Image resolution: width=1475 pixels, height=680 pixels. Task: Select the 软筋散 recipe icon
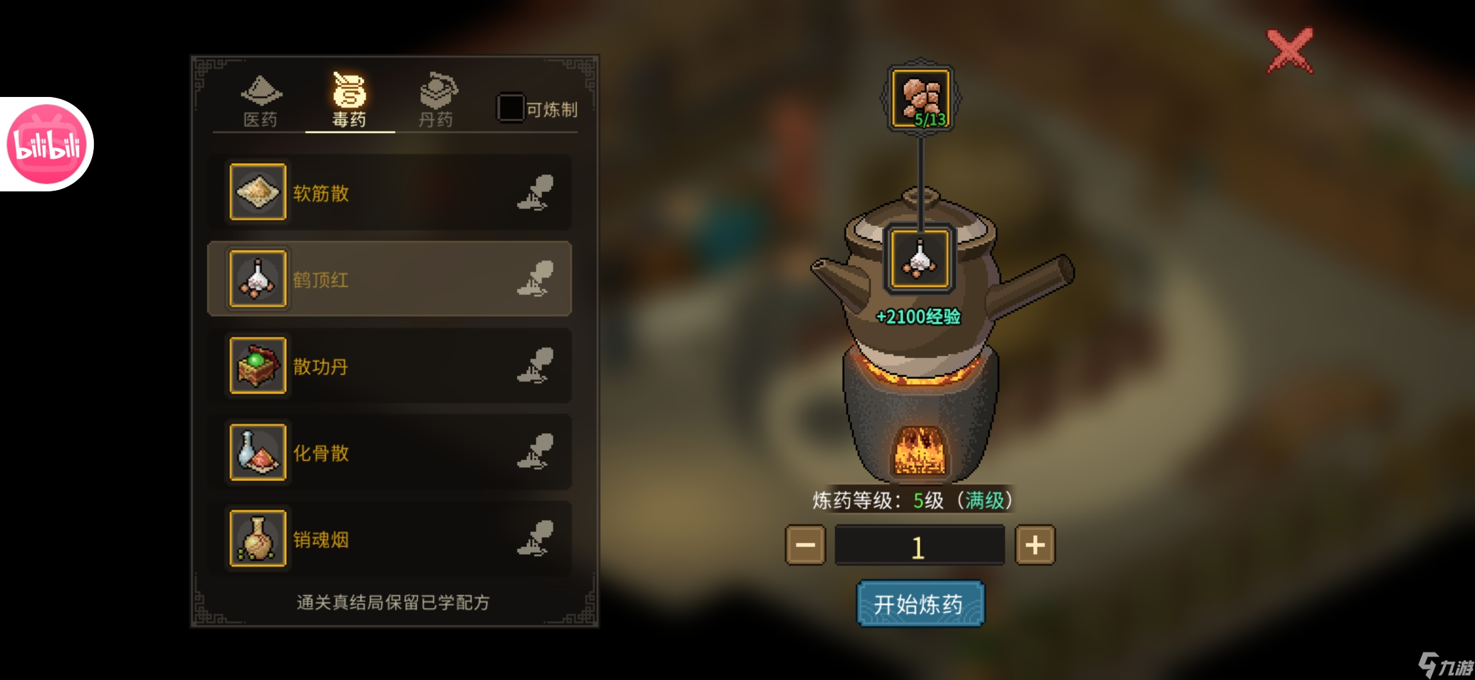tap(258, 192)
